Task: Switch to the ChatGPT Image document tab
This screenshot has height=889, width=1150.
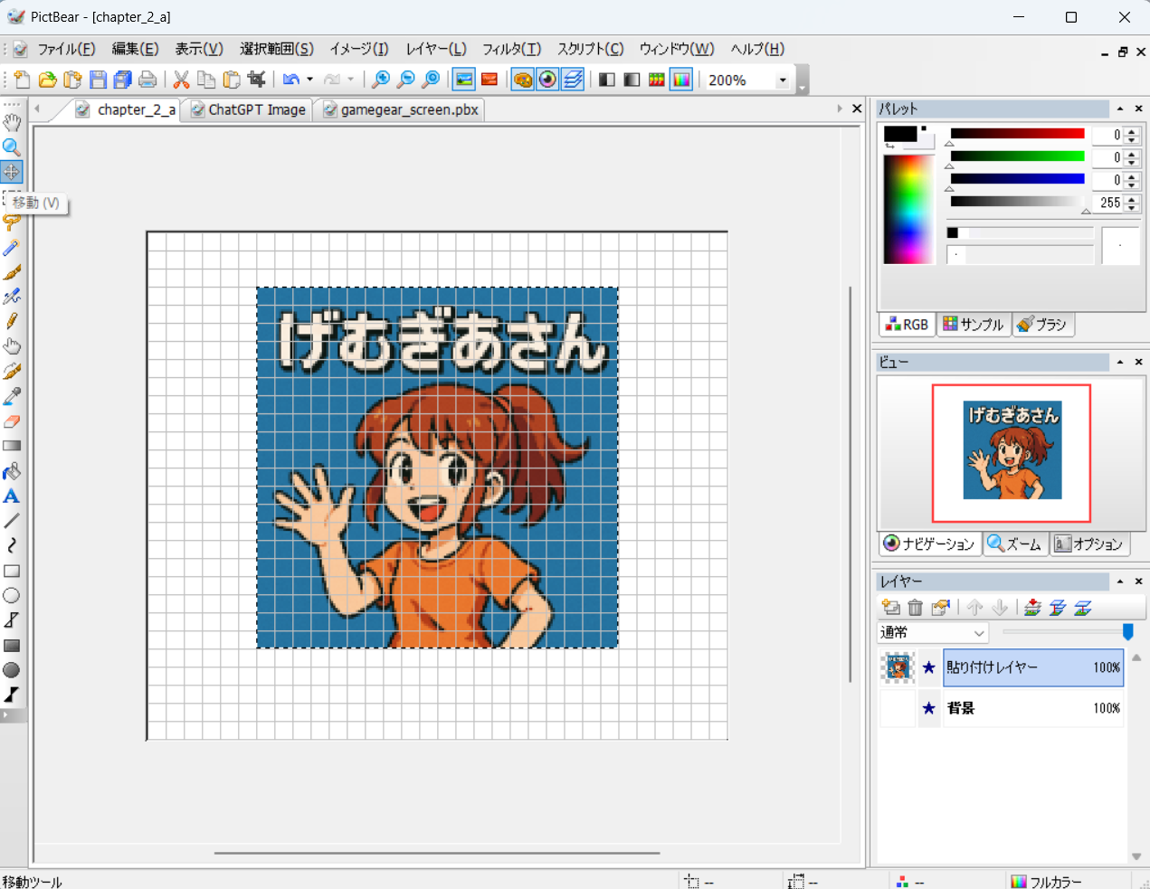Action: (248, 109)
